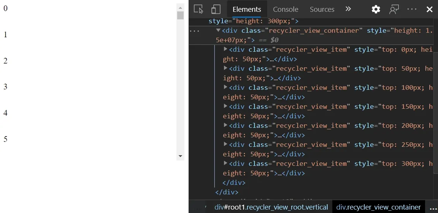Click the list scrollbar up arrow

pos(180,7)
